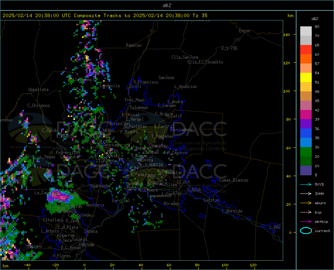Viewport: 334px width, 270px height.
Task: Select the bright yellow 54–51 dBZ swatch
Action: pyautogui.click(x=306, y=78)
